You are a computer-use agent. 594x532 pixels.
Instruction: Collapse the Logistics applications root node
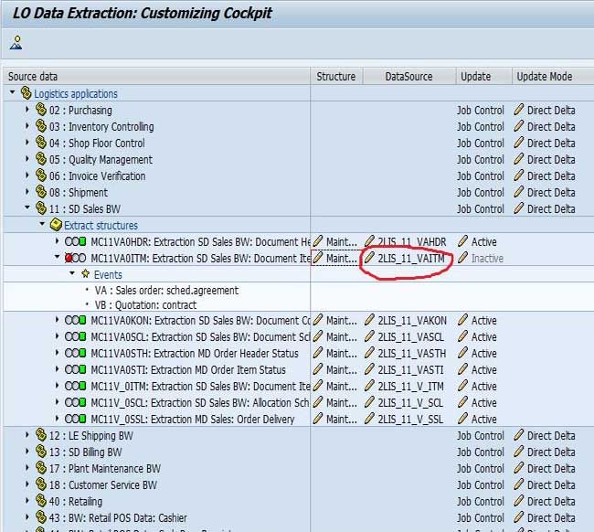tap(13, 92)
